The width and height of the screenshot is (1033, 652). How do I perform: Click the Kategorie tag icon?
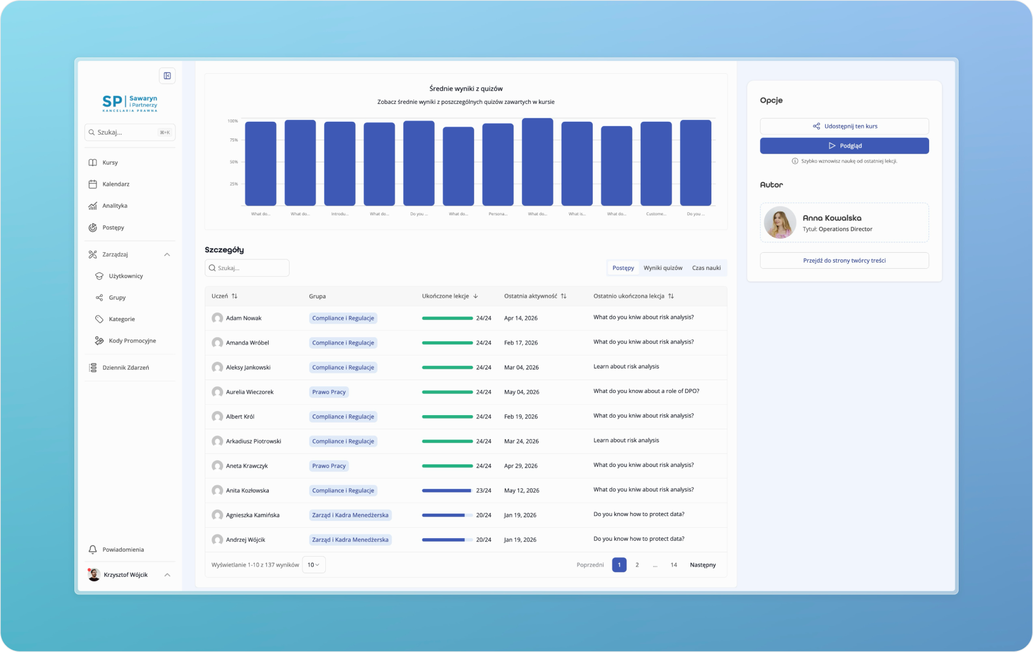coord(99,319)
